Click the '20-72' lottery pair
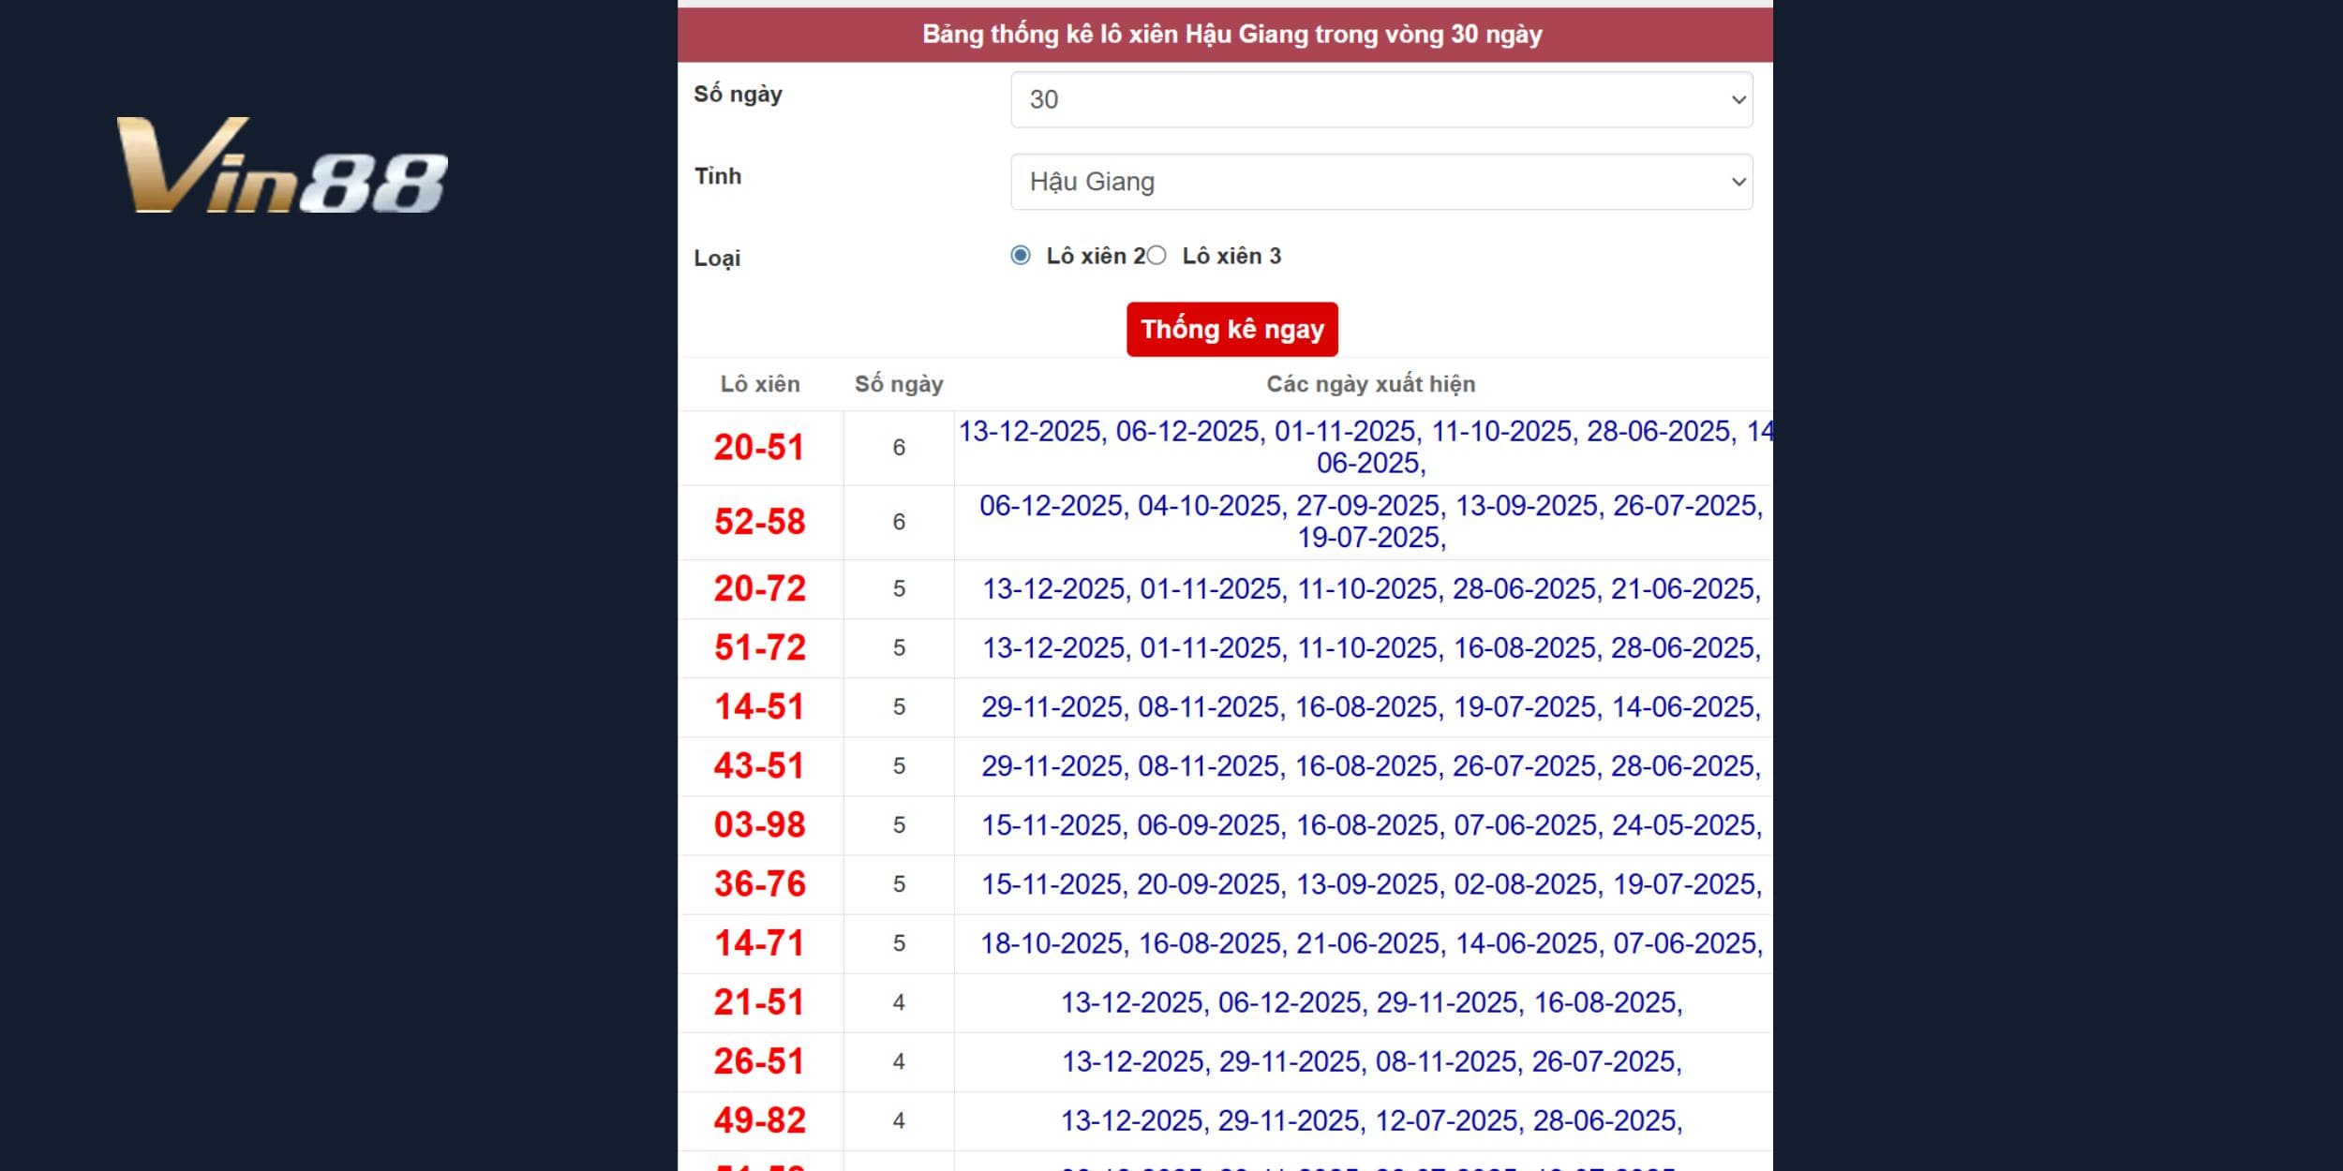 pos(760,588)
